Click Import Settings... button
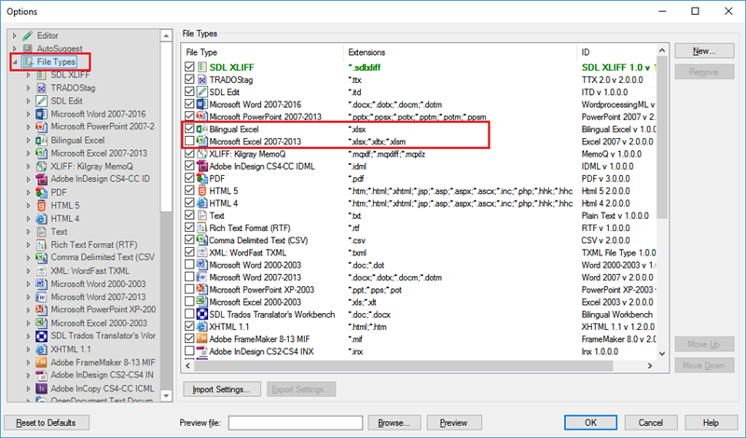The height and width of the screenshot is (438, 746). click(222, 390)
